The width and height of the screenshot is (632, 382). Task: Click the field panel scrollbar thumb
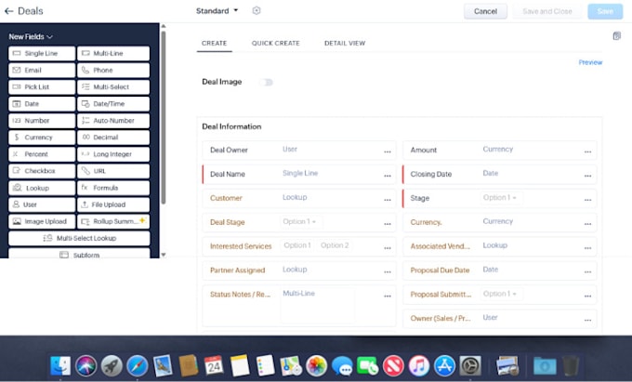click(164, 117)
